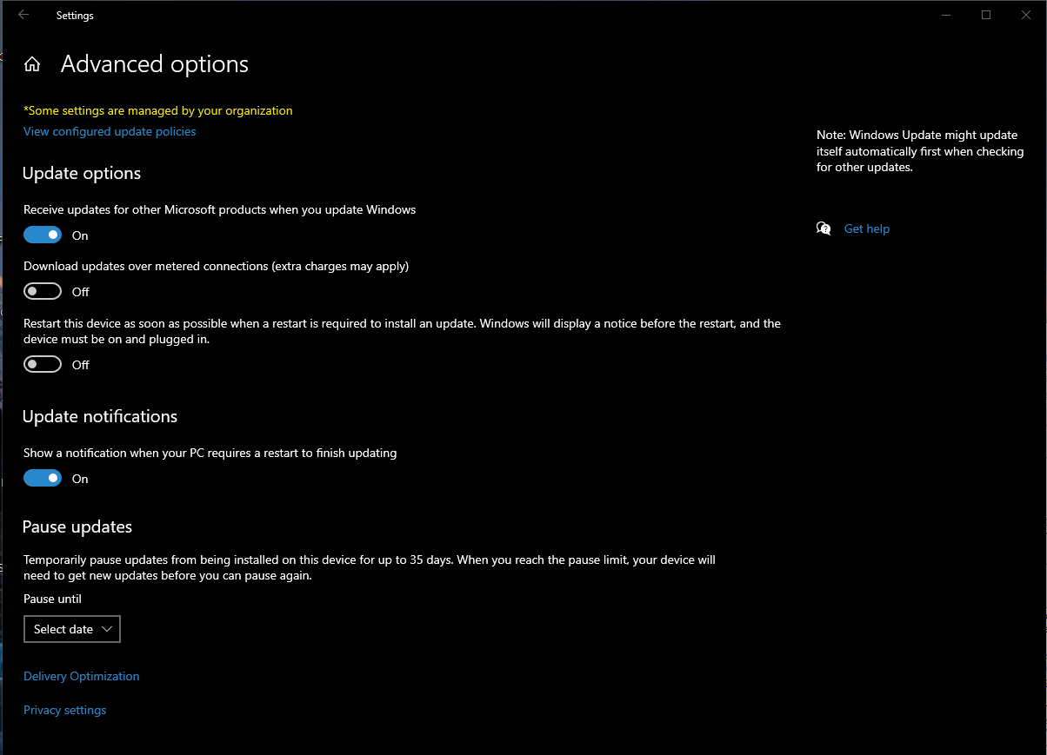Maximize the Settings window
This screenshot has height=755, width=1047.
click(986, 15)
